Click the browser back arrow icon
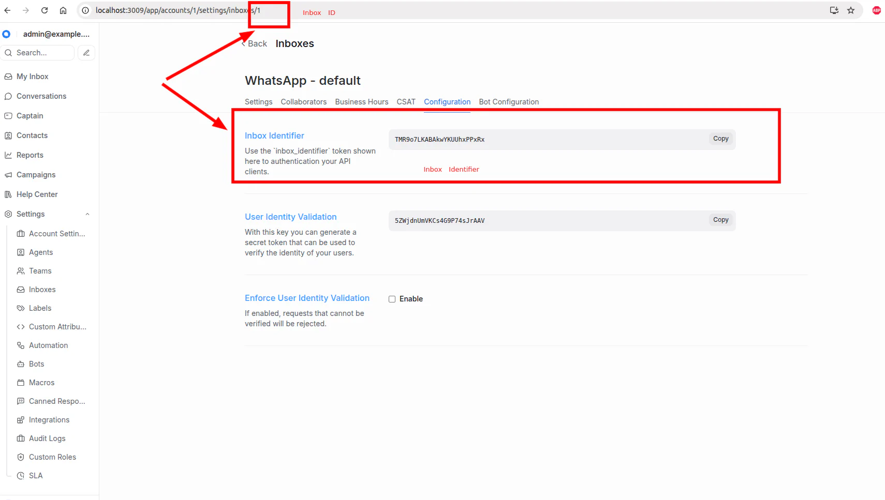Viewport: 885px width, 500px height. (7, 10)
